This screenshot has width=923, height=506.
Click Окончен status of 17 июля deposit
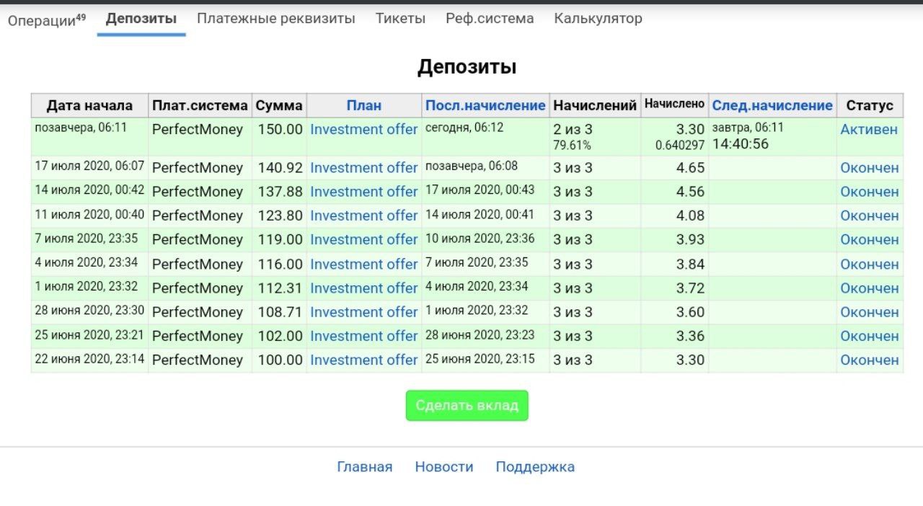[x=869, y=168]
